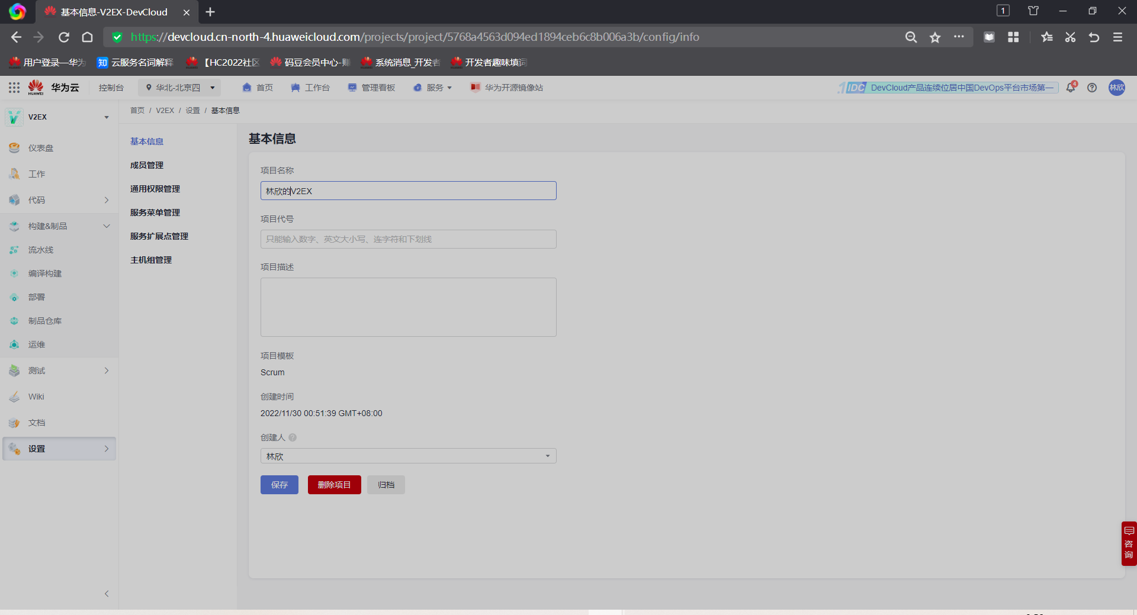Click the browser screenshot scissors icon
Screen dimensions: 1137x615
[1070, 37]
